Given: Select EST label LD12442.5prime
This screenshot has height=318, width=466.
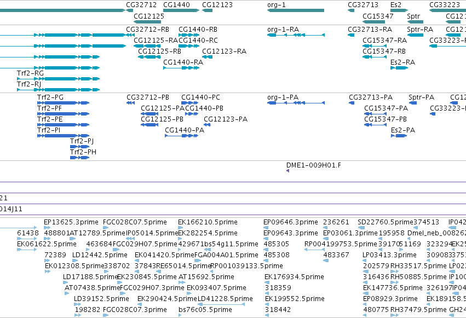Looking at the screenshot, I should tap(100, 255).
